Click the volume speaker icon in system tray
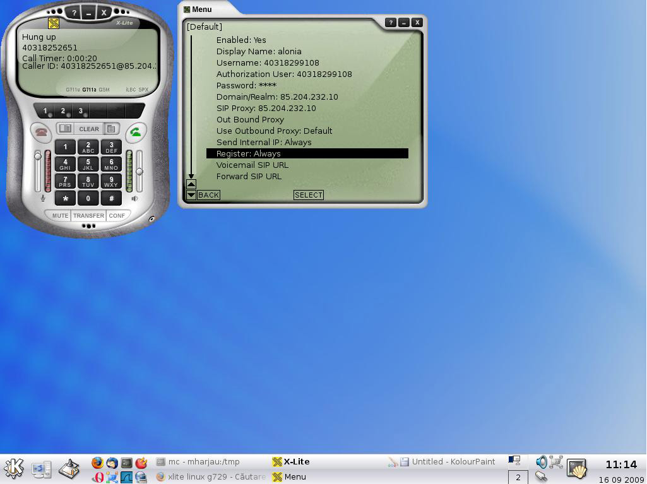The height and width of the screenshot is (484, 647). [x=541, y=462]
